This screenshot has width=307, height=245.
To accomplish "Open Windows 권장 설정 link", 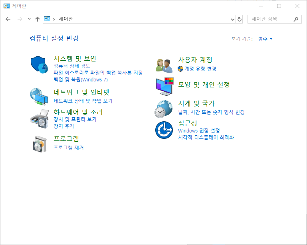I will tap(199, 130).
